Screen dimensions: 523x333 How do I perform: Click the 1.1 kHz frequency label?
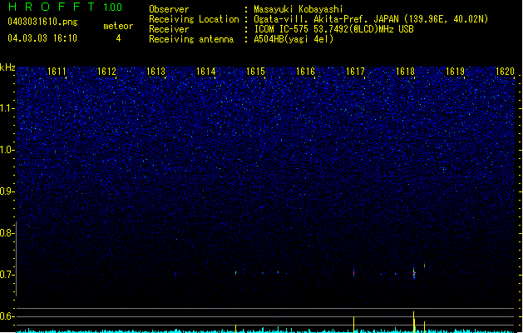7,108
